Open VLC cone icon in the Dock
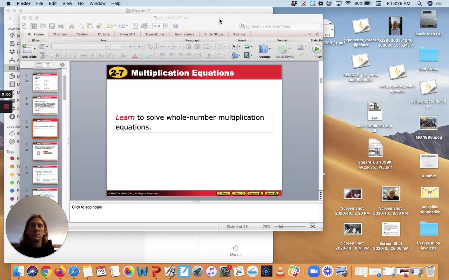449x280 pixels. [x=280, y=271]
